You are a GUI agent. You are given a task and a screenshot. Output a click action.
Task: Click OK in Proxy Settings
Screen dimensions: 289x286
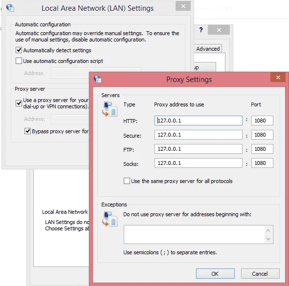(x=215, y=274)
